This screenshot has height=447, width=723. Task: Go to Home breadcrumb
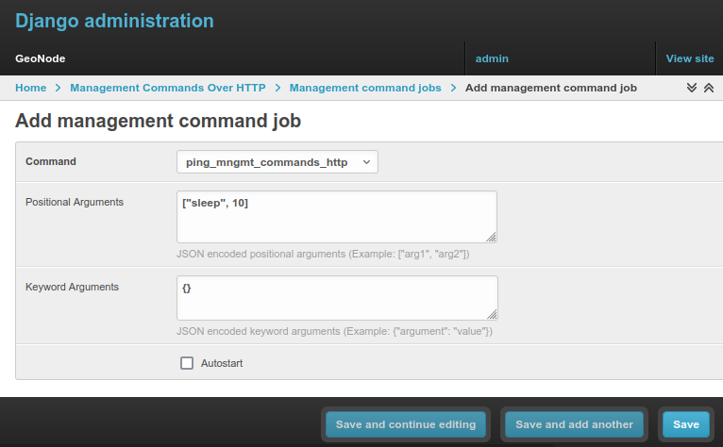(x=30, y=88)
